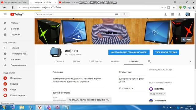Click the search magnifier button
196x110 pixels.
point(125,14)
